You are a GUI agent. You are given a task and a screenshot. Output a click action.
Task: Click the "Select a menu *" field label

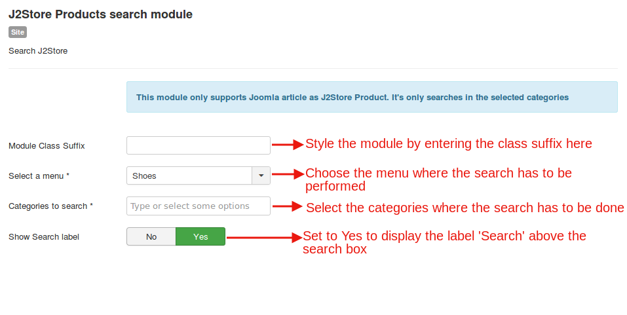click(39, 176)
